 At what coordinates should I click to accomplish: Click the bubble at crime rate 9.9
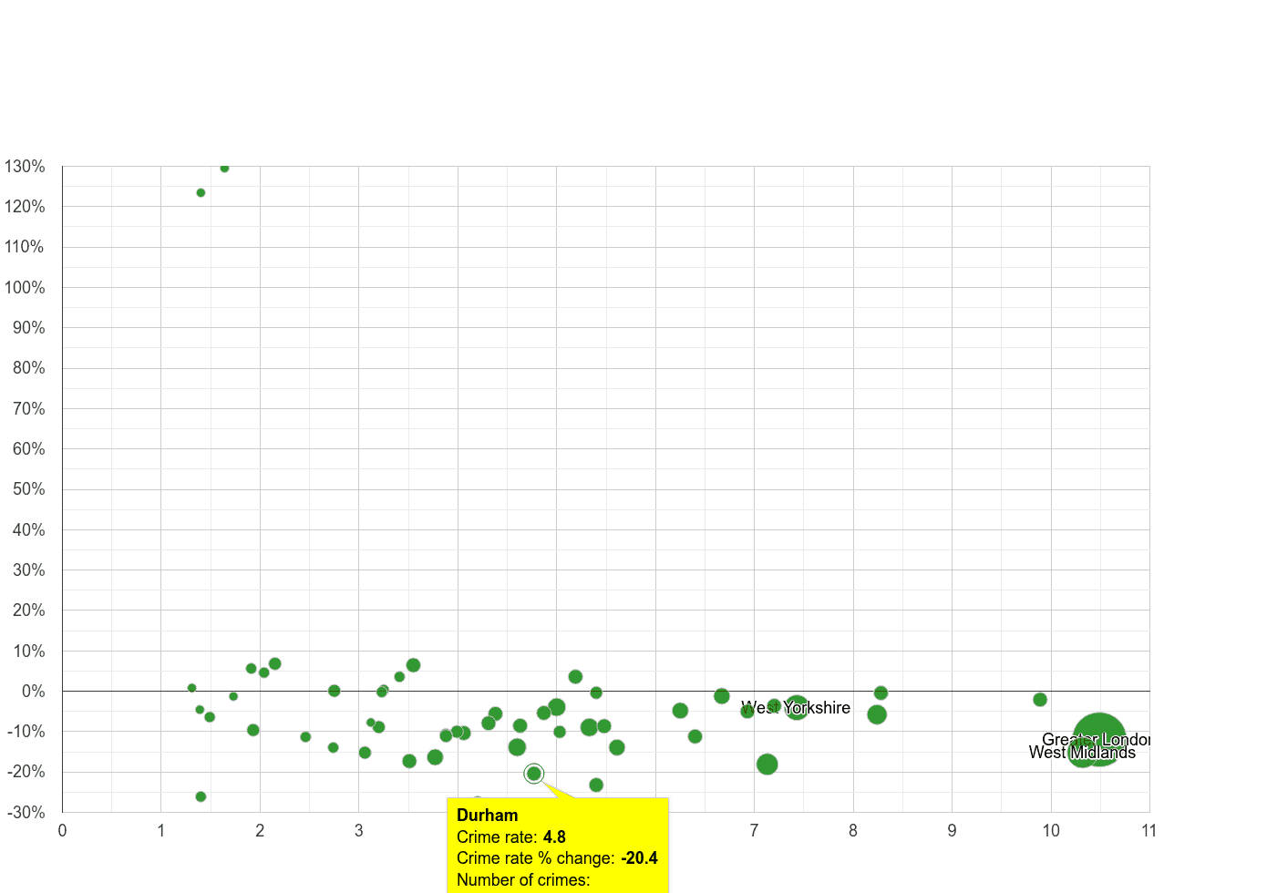pyautogui.click(x=1040, y=700)
